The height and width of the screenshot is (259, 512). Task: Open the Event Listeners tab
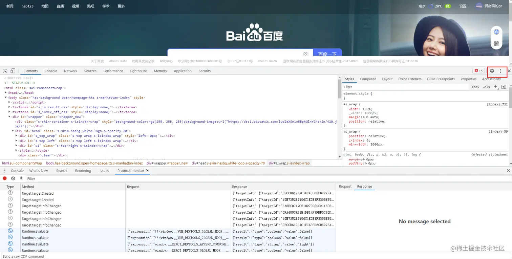(x=410, y=79)
